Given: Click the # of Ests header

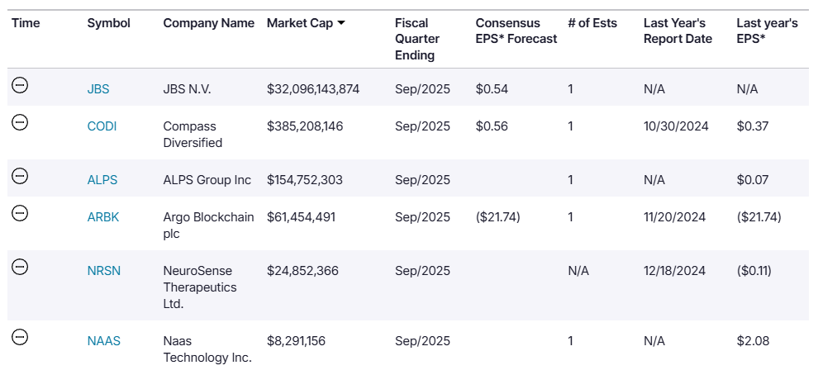Looking at the screenshot, I should pyautogui.click(x=592, y=23).
